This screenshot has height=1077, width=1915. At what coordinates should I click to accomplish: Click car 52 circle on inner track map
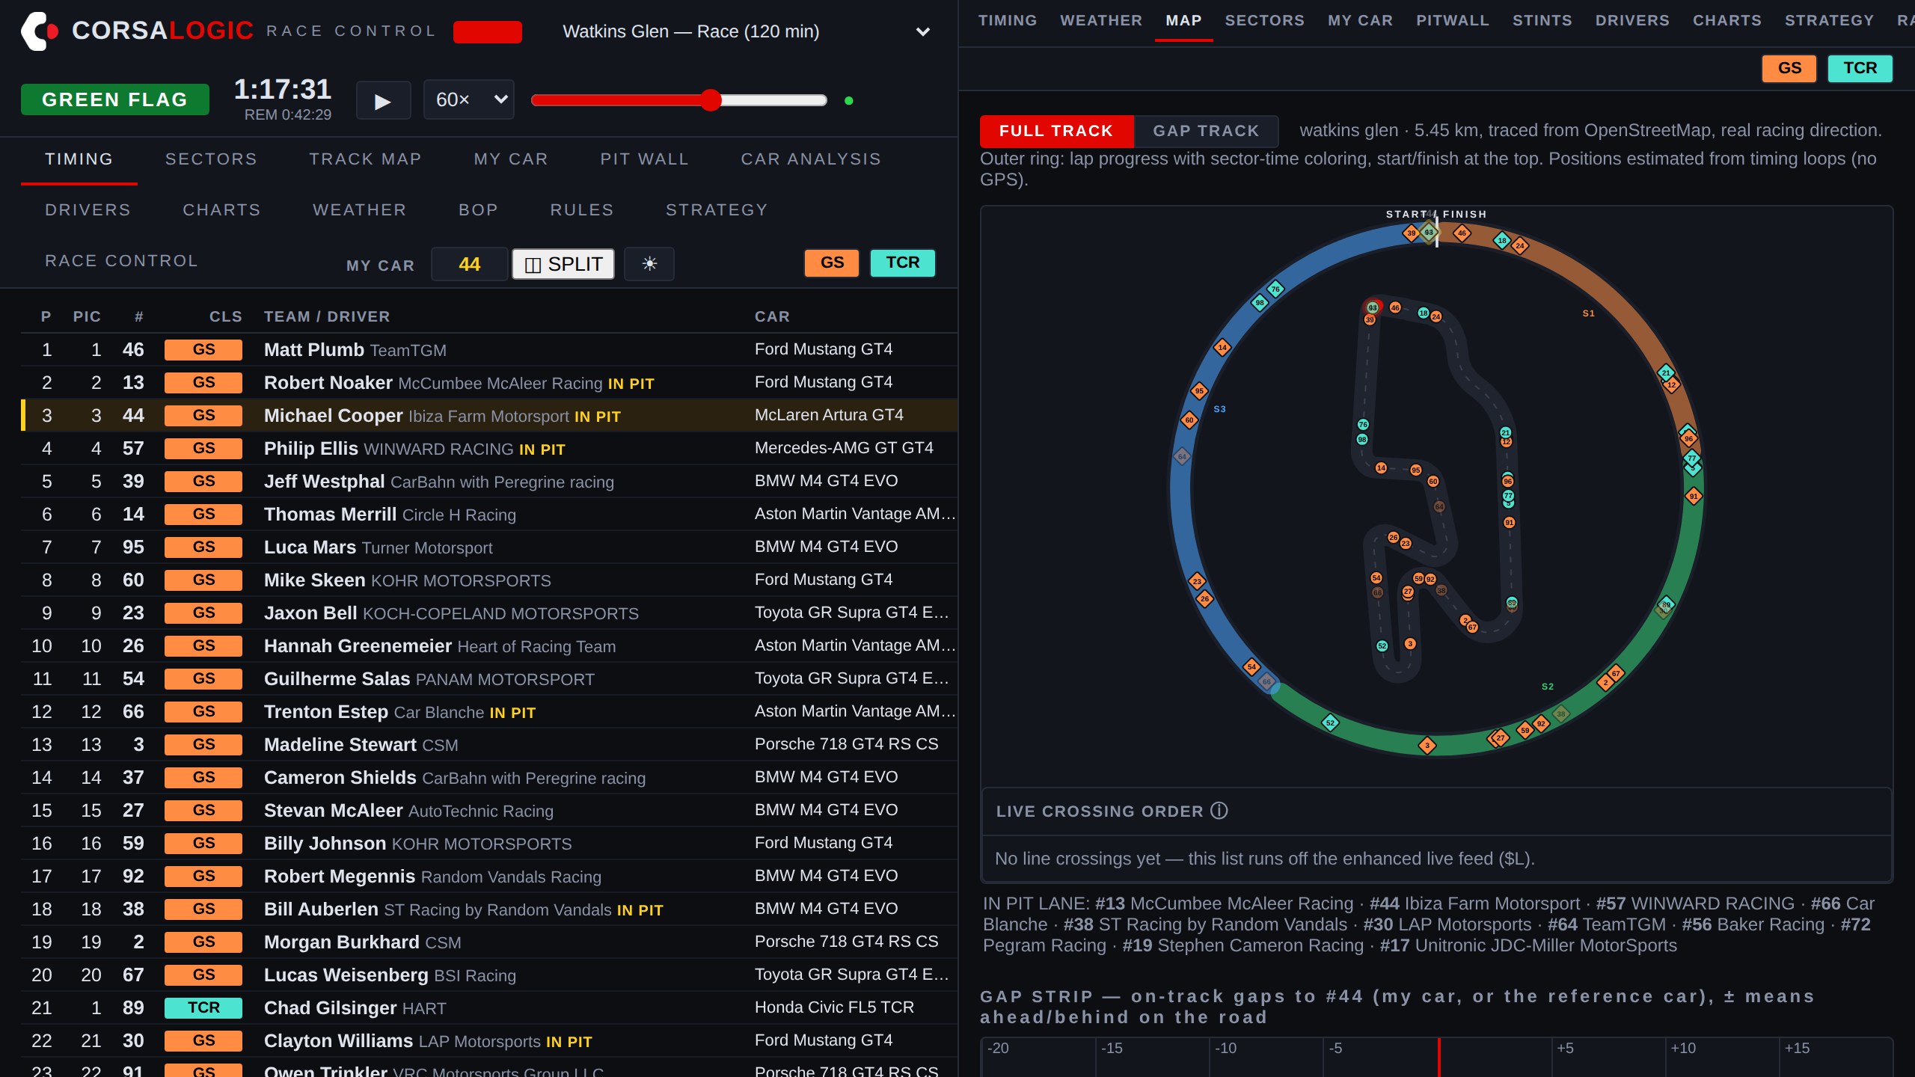coord(1382,645)
